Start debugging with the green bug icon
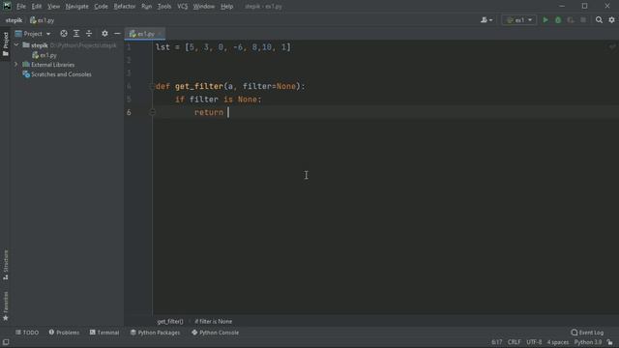 point(558,19)
